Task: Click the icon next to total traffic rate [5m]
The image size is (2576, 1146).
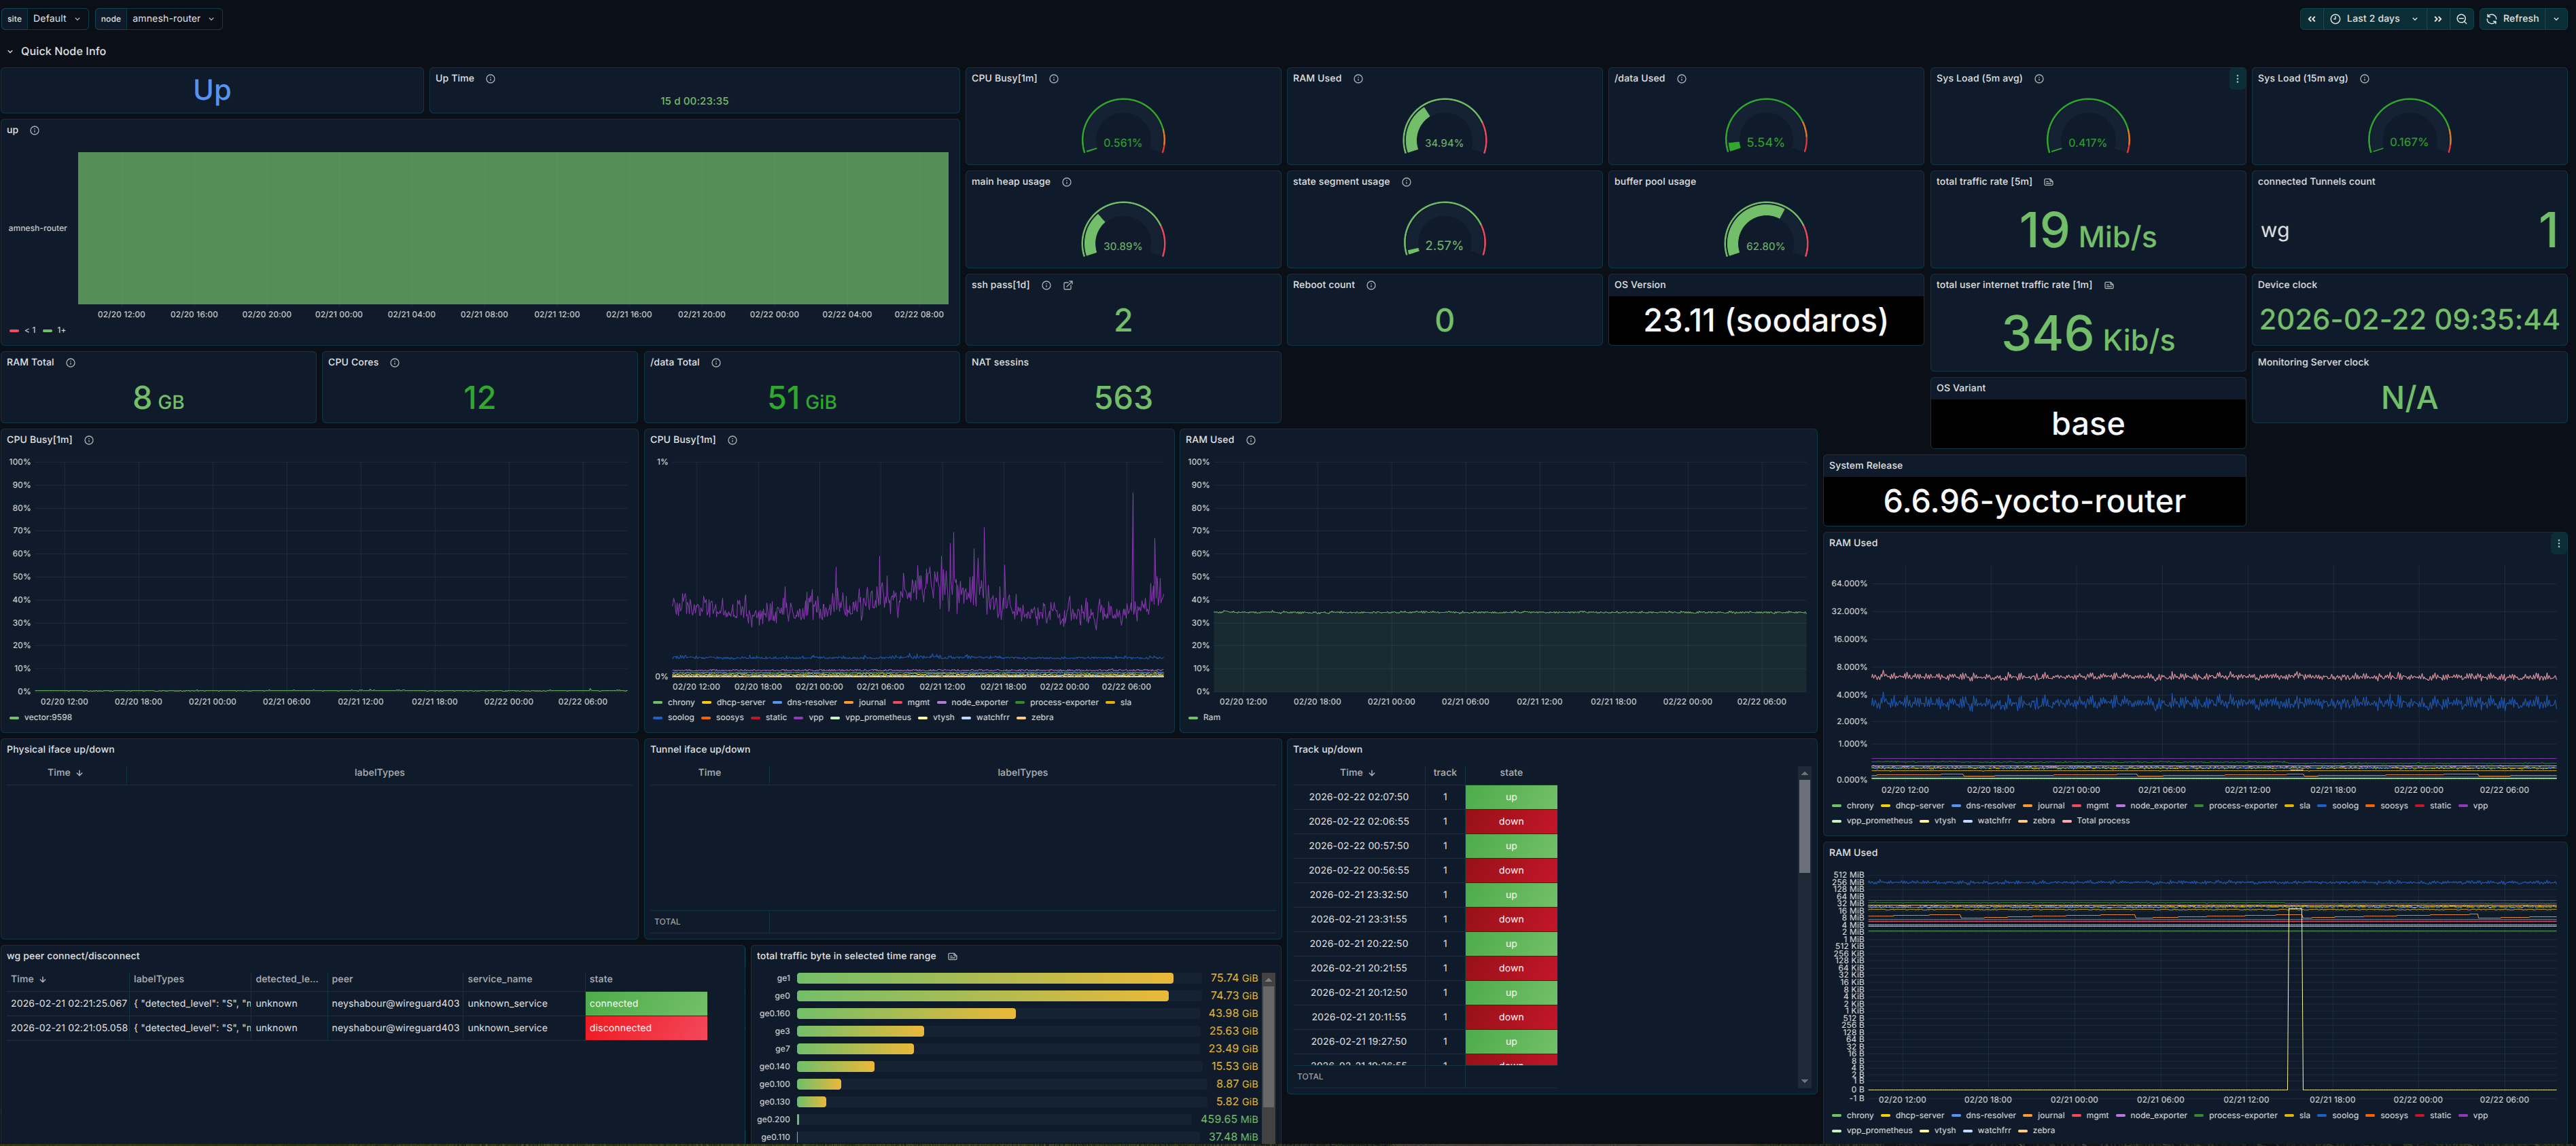Action: coord(2048,182)
